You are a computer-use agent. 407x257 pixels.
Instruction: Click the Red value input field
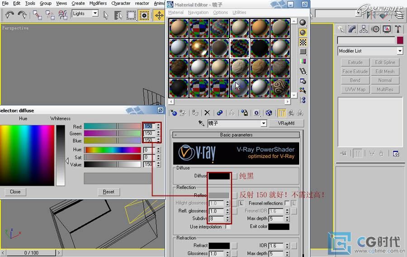149,127
